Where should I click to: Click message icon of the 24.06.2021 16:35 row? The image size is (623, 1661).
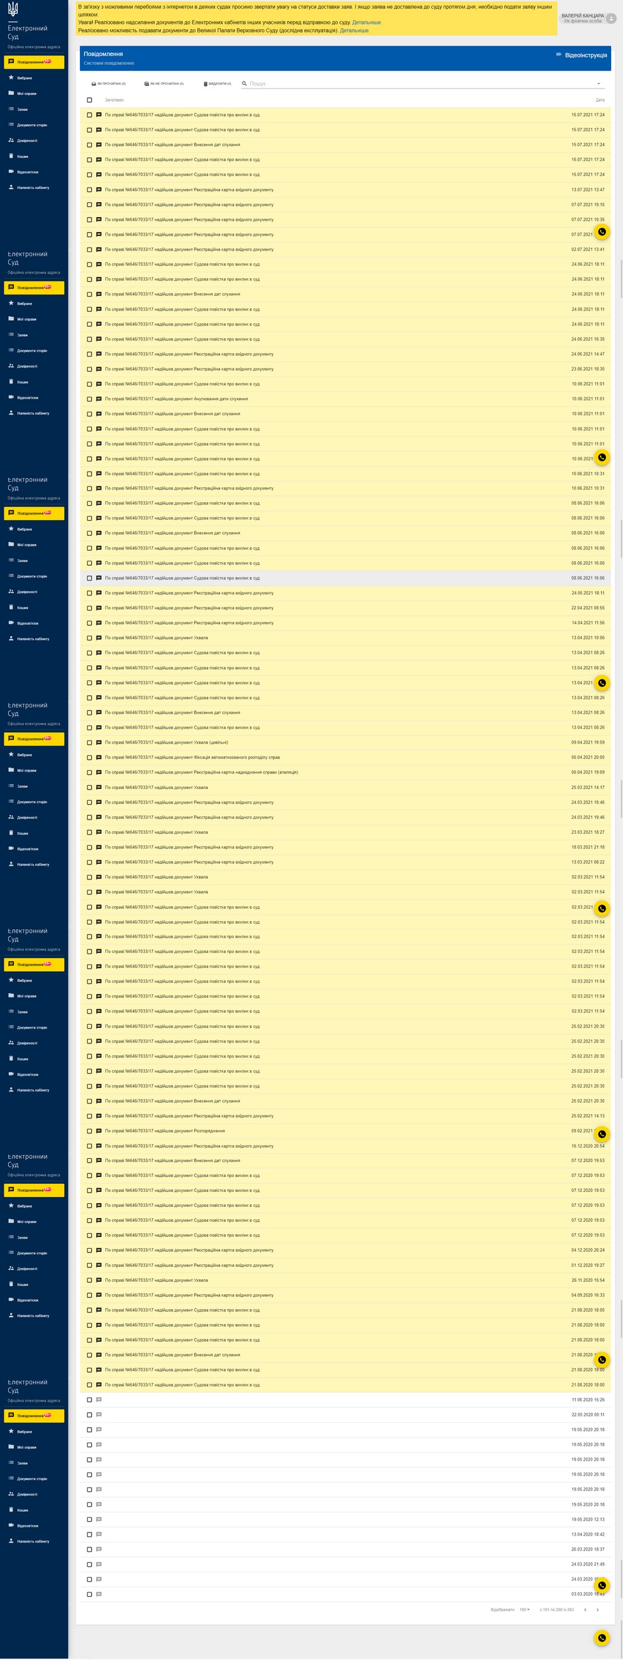point(99,339)
